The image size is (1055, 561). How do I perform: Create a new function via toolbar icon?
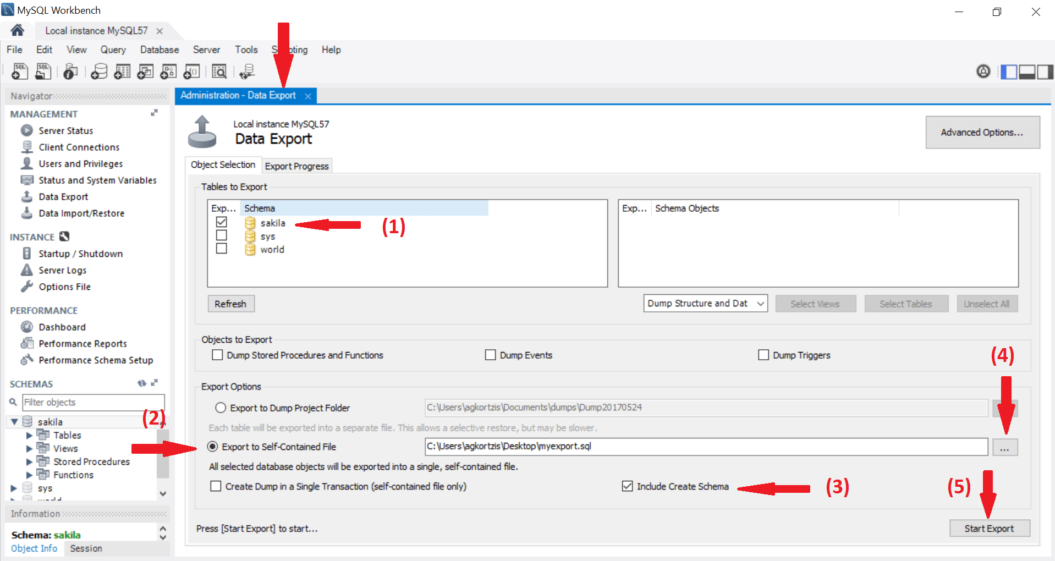point(191,71)
